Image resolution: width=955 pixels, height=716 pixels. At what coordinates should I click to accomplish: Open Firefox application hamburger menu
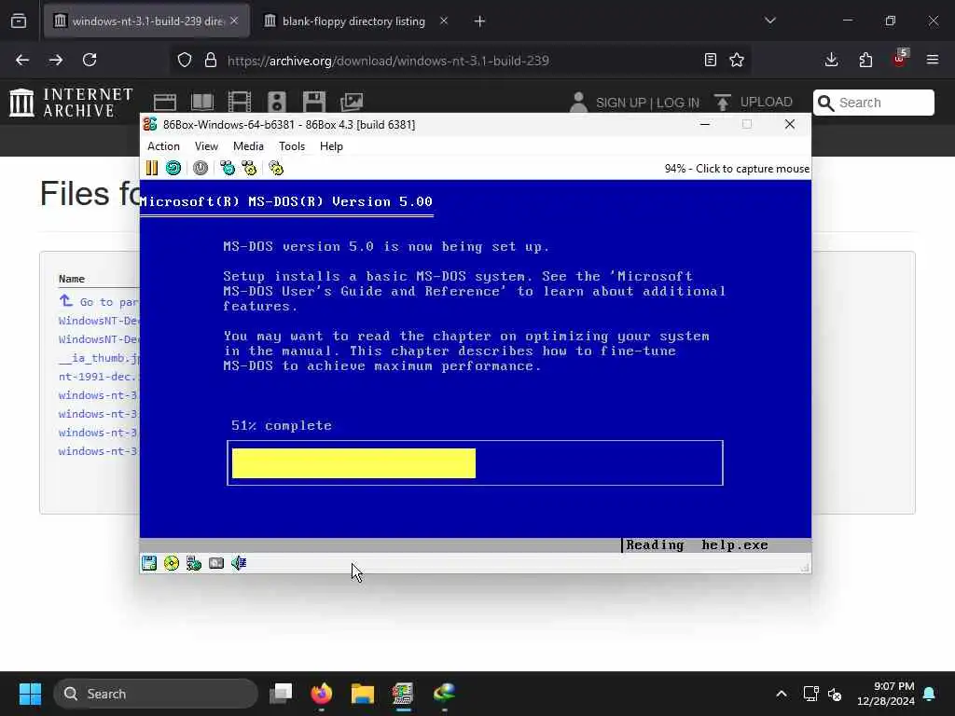[933, 60]
